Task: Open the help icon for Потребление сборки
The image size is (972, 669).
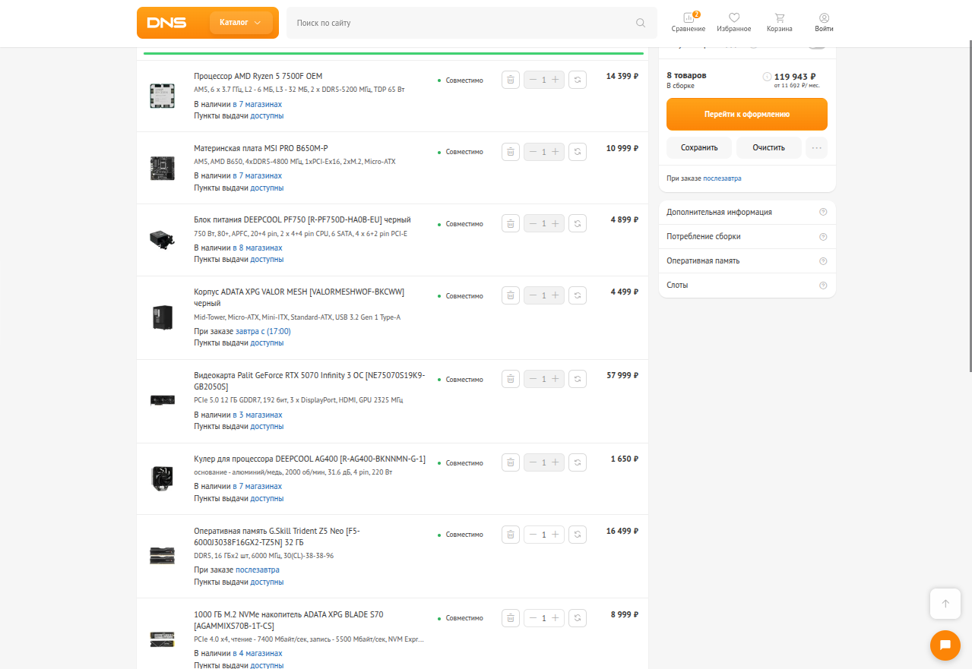Action: click(x=823, y=236)
